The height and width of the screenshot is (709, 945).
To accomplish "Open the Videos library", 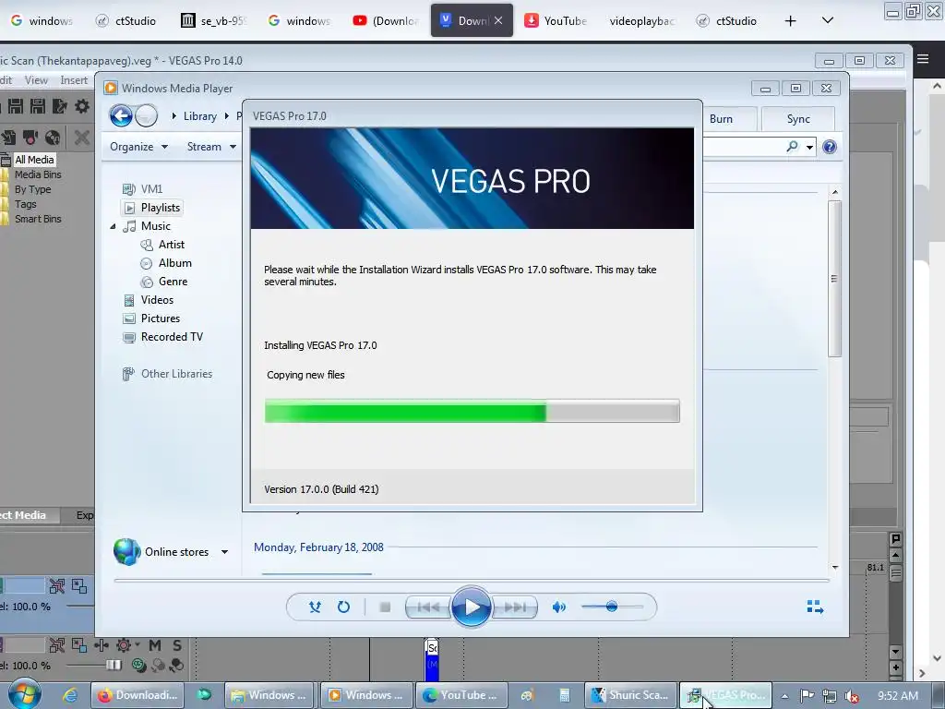I will (x=149, y=300).
